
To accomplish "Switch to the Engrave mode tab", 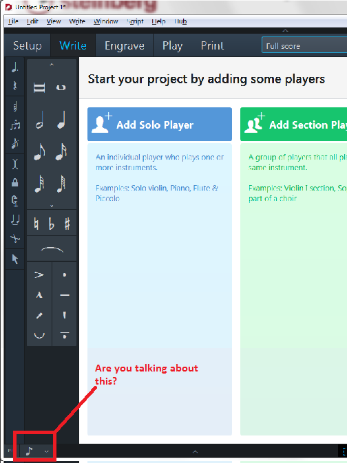I will (x=125, y=46).
